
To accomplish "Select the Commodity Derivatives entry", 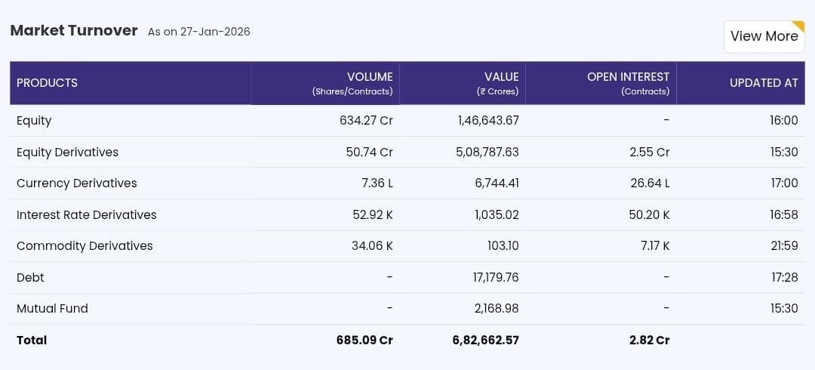I will (85, 246).
